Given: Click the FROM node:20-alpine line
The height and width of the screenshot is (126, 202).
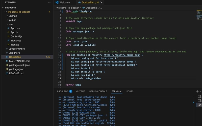Looking at the screenshot, I should click(79, 11).
